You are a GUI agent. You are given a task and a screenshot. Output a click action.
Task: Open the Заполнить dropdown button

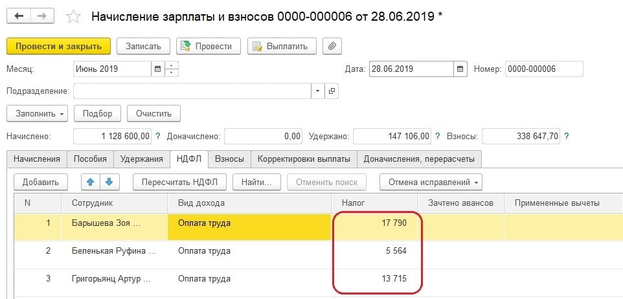click(x=38, y=113)
